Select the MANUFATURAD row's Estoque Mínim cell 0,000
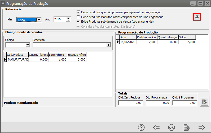This screenshot has height=133, width=211. click(x=77, y=59)
